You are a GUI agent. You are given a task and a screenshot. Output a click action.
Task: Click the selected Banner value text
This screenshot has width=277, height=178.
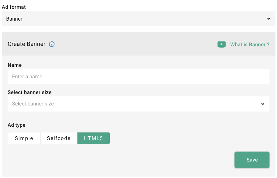14,19
